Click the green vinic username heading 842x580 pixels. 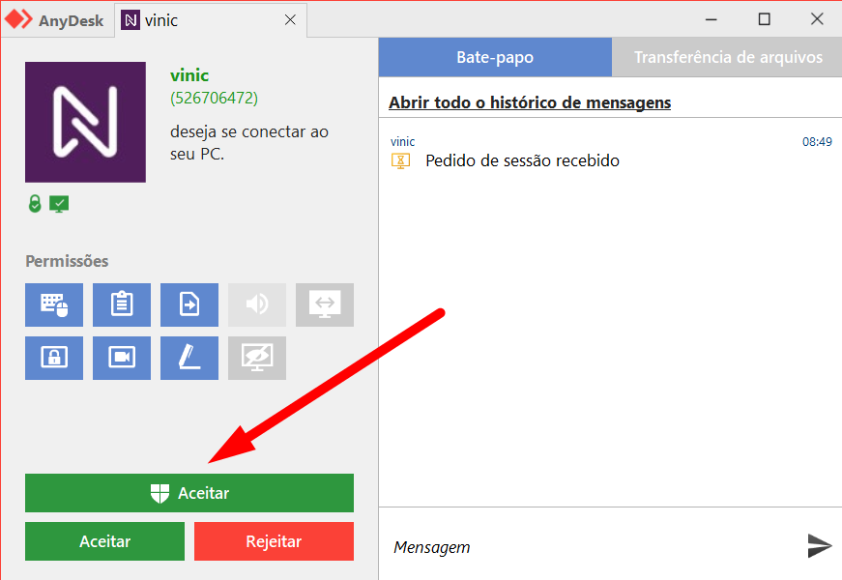(189, 75)
